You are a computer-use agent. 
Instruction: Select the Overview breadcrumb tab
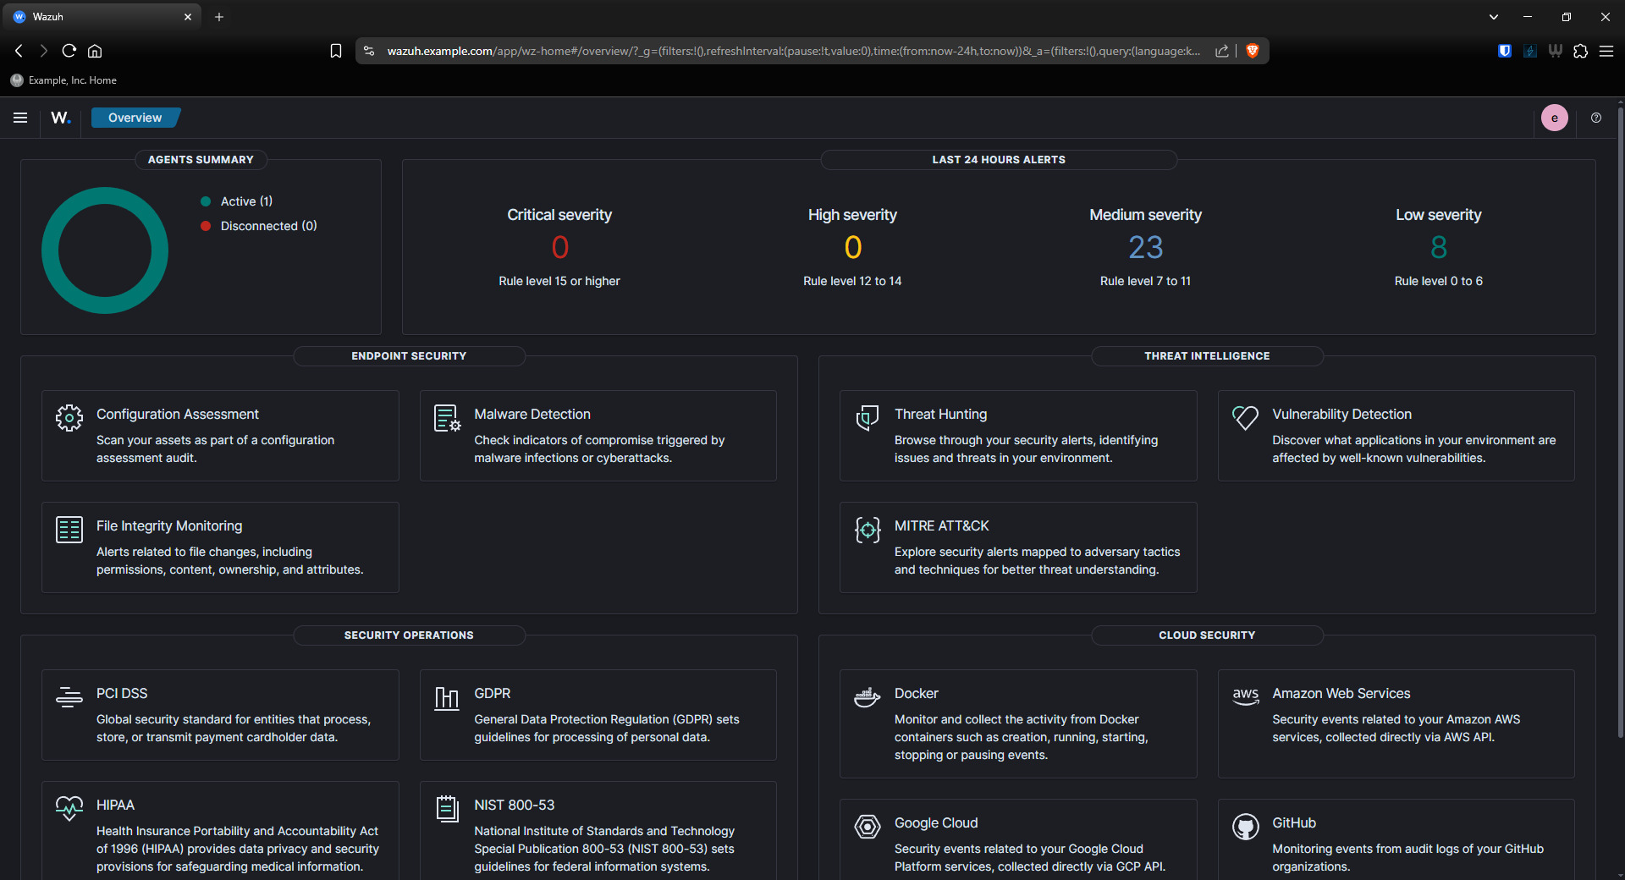coord(135,118)
